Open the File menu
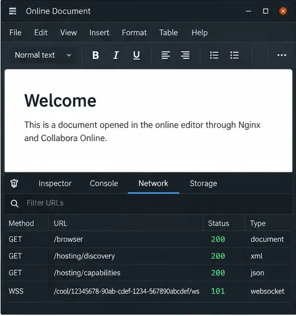This screenshot has height=316, width=296. (15, 32)
